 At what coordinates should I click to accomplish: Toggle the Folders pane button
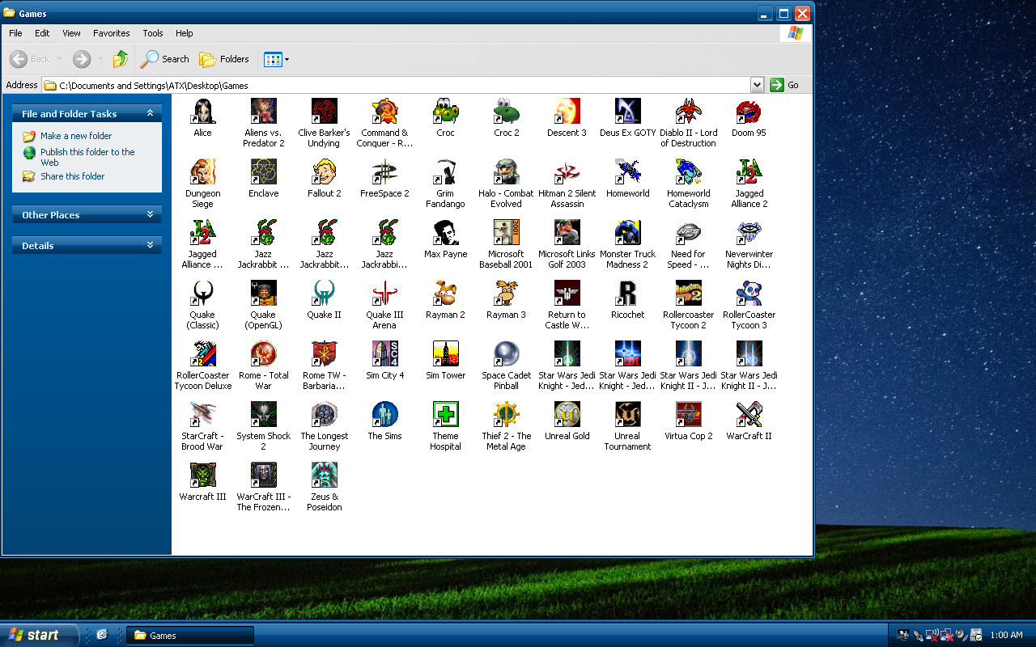[x=224, y=59]
